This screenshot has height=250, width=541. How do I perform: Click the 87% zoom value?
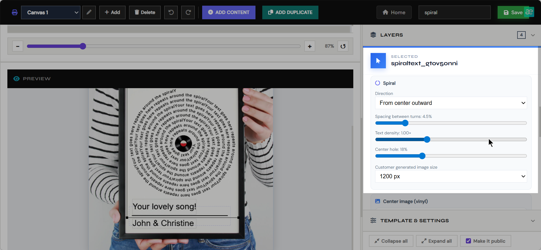point(329,46)
